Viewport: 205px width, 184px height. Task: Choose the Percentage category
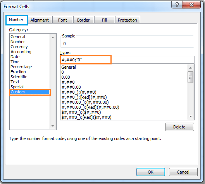21,67
